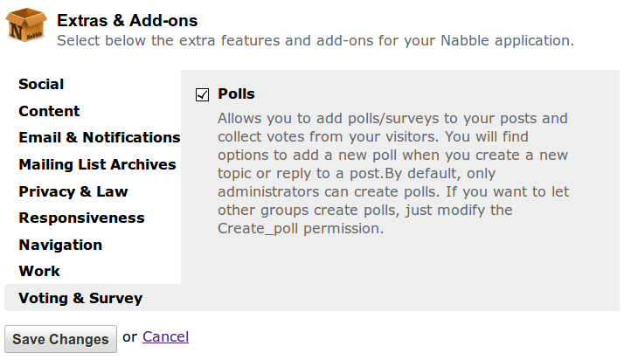Click the Polls add-on label
The width and height of the screenshot is (624, 360).
pos(236,94)
